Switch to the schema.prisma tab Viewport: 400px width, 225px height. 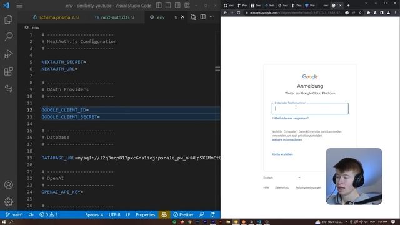[x=56, y=17]
